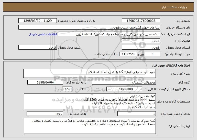Click the quantity field showing 1
Screen dimensions: 197x140
tap(137, 114)
